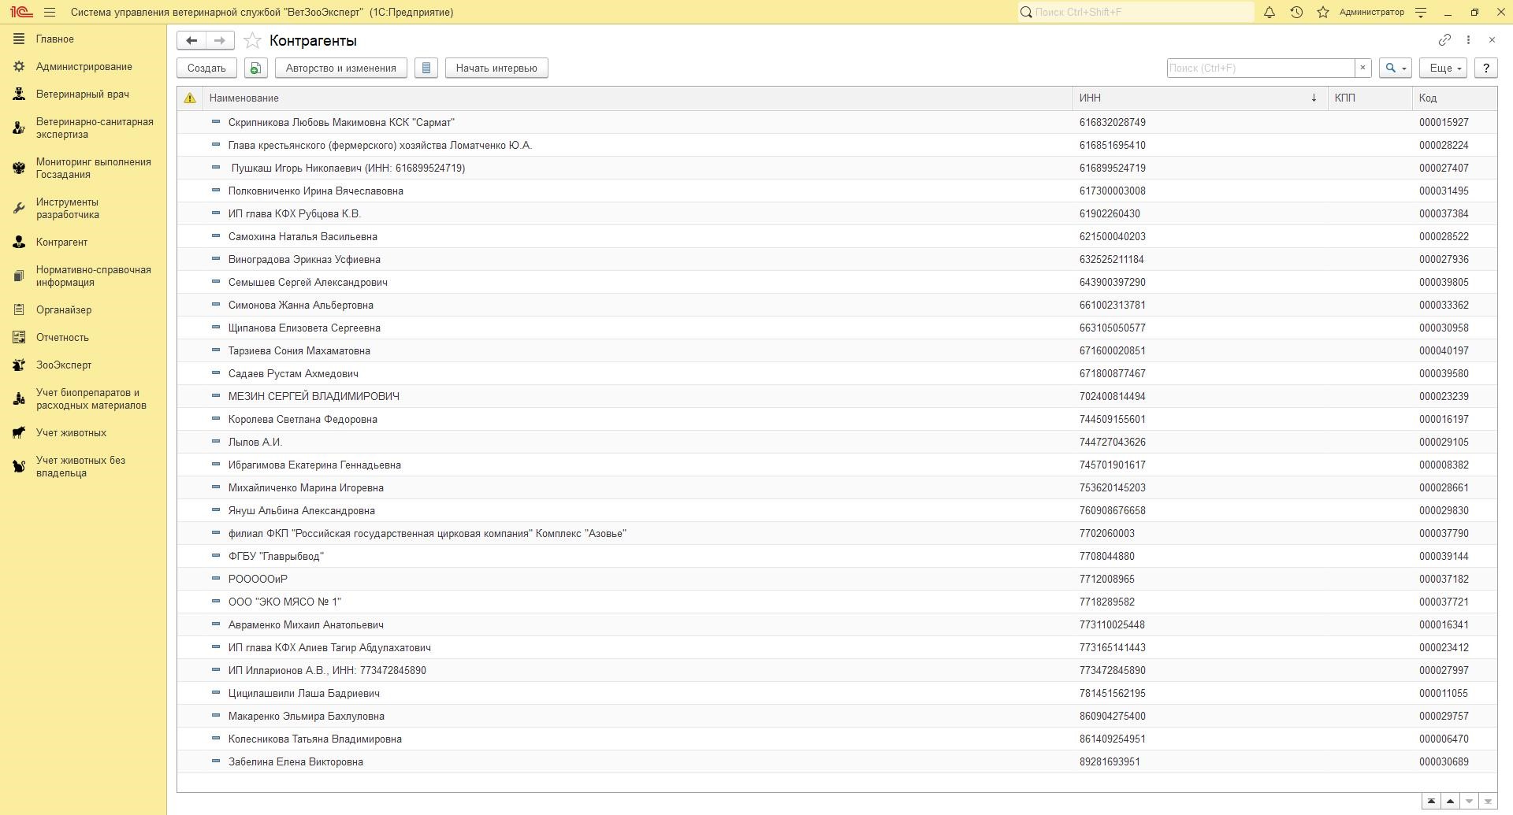
Task: Open Органайзер section
Action: 84,310
